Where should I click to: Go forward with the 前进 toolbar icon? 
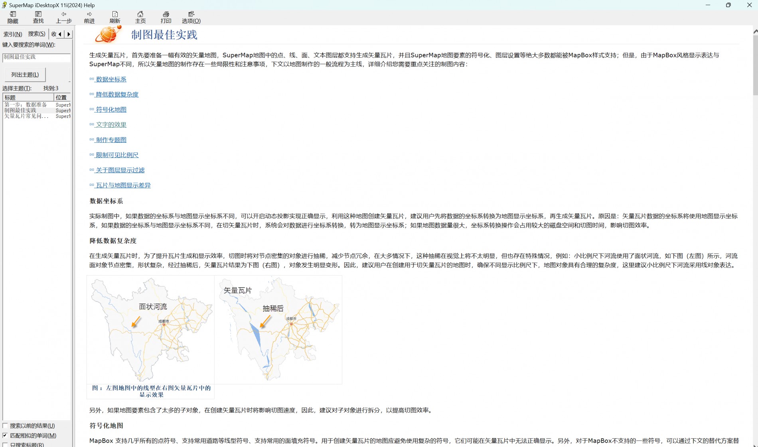89,17
